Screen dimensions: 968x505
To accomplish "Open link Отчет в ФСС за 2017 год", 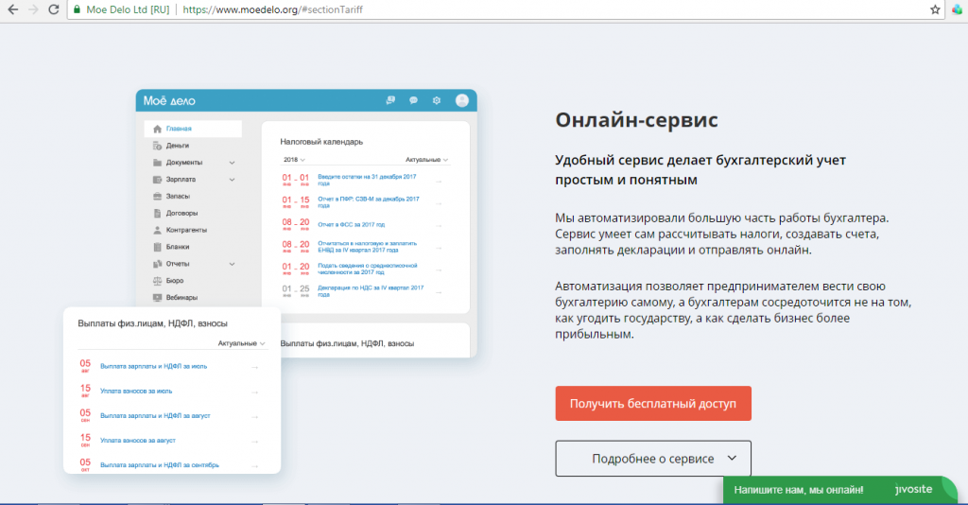I will (351, 225).
